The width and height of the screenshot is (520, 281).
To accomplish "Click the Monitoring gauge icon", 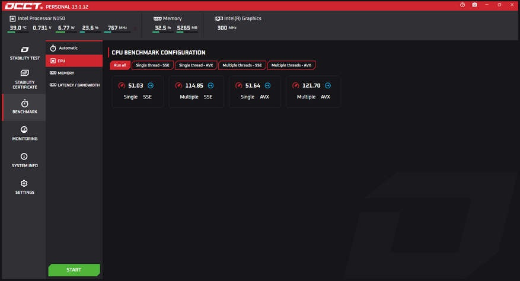I will [24, 129].
